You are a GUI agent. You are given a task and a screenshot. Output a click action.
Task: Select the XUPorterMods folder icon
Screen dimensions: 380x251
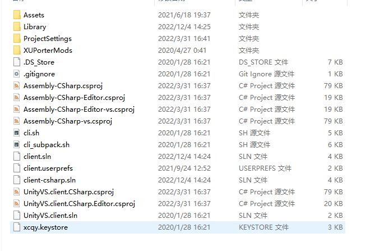pyautogui.click(x=17, y=50)
